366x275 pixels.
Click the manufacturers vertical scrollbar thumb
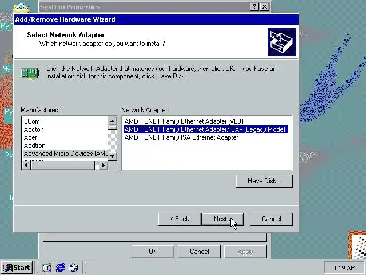pyautogui.click(x=113, y=128)
